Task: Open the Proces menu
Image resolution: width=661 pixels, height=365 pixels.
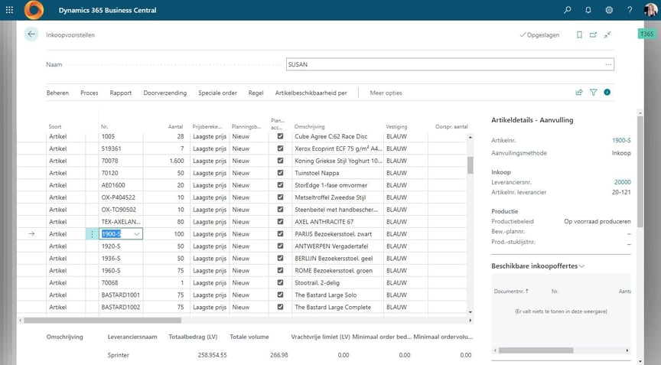Action: tap(89, 93)
